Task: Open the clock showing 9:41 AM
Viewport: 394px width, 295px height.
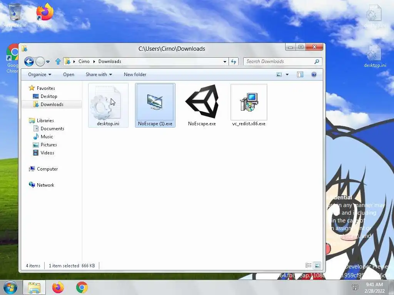Action: click(x=374, y=287)
